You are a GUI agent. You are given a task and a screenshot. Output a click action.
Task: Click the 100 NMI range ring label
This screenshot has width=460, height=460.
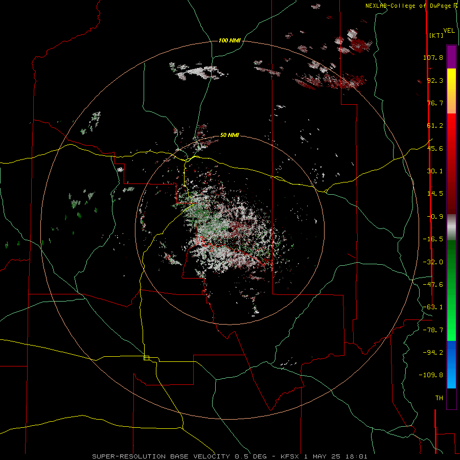(x=229, y=40)
